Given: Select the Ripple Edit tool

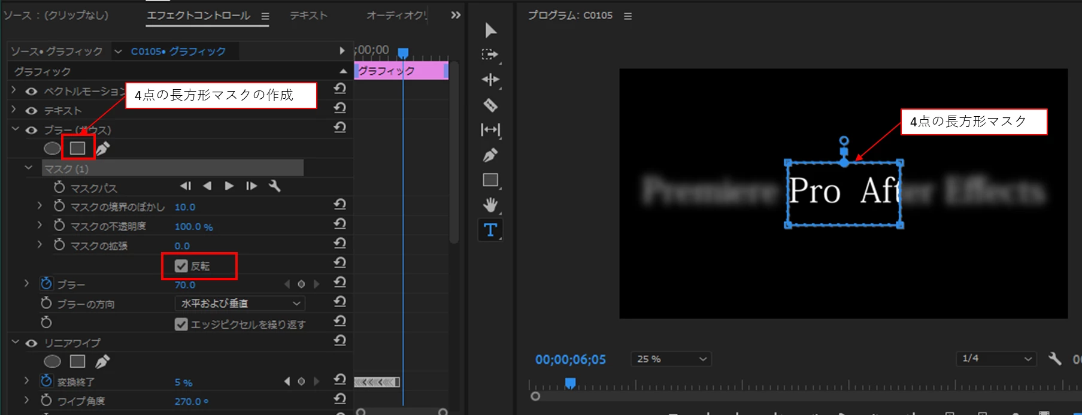Looking at the screenshot, I should pos(490,80).
